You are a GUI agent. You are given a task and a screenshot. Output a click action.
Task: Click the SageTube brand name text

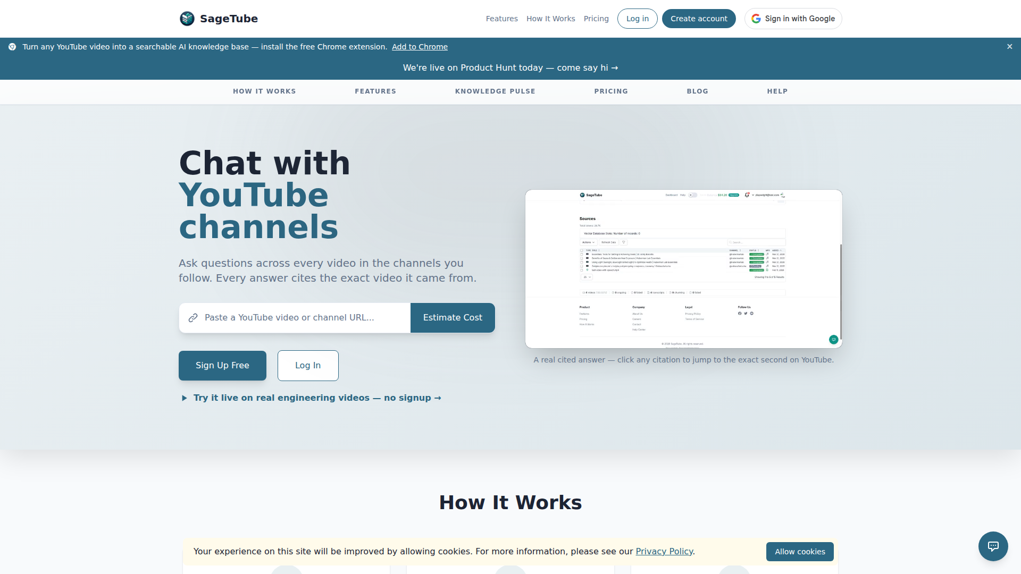tap(229, 19)
